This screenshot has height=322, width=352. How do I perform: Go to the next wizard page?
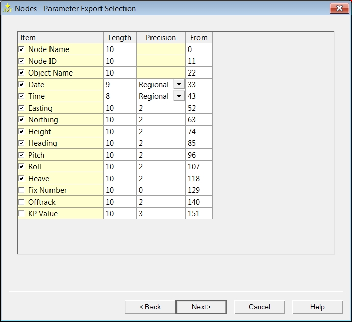point(201,307)
